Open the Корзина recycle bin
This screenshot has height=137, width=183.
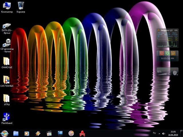[21, 5]
